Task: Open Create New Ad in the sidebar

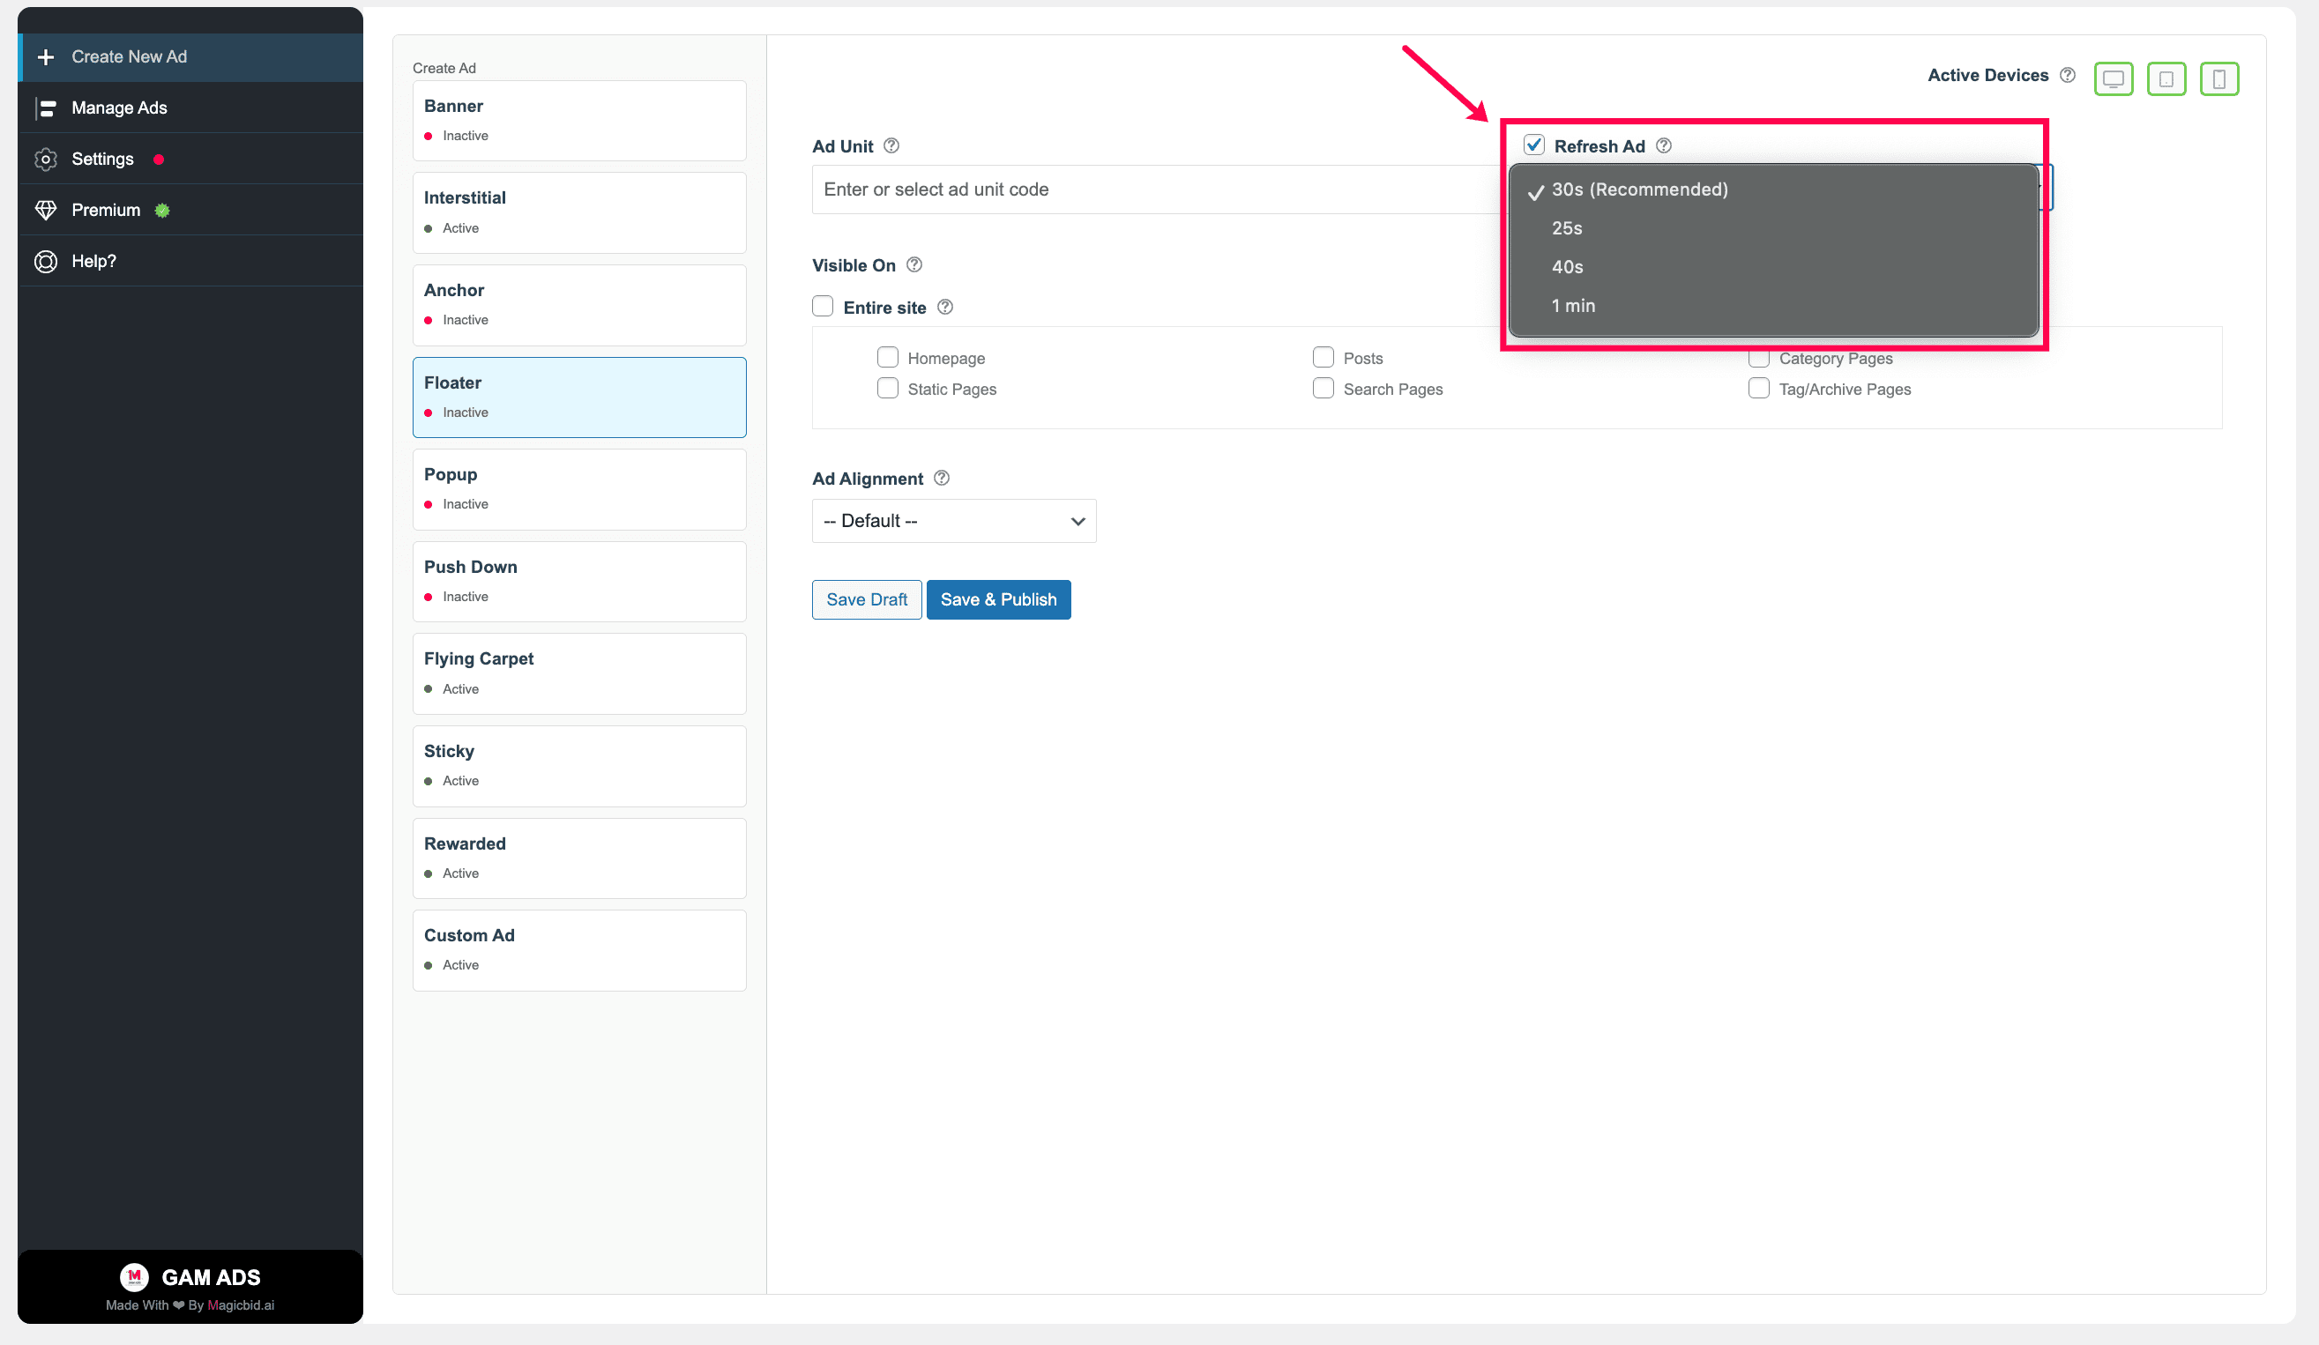Action: click(190, 57)
